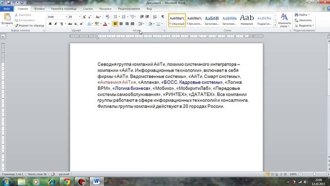Click the Paste (Вставить) clipboard icon
Image resolution: width=330 pixels, height=186 pixels.
tap(7, 17)
